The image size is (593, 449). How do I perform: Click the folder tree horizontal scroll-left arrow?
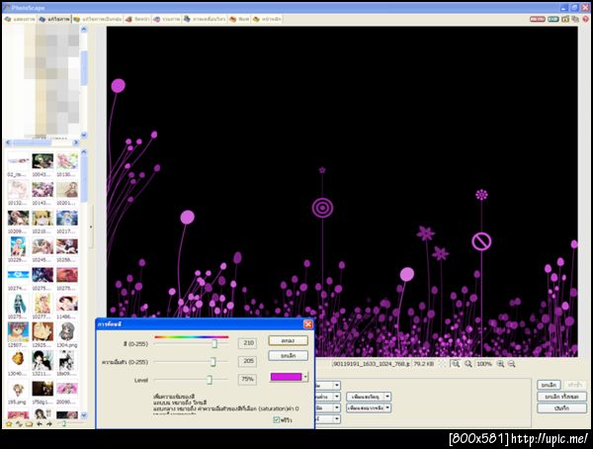(x=8, y=142)
